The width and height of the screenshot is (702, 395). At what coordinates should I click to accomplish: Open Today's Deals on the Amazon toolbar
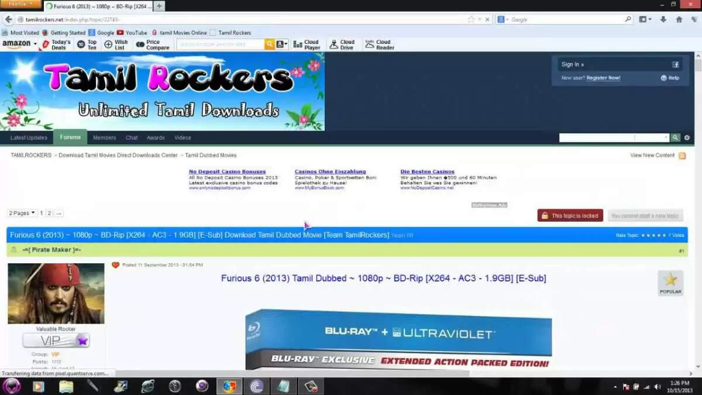pos(57,44)
